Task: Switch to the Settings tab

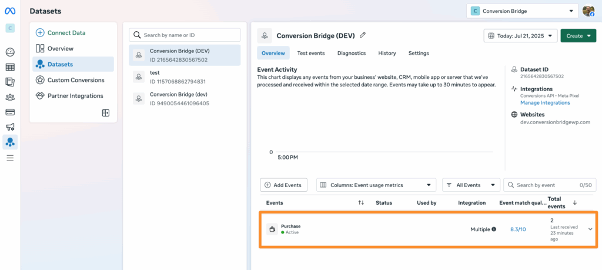Action: click(419, 53)
